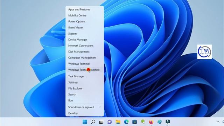Open the Run dialog entry
The image size is (224, 126).
pos(85,100)
